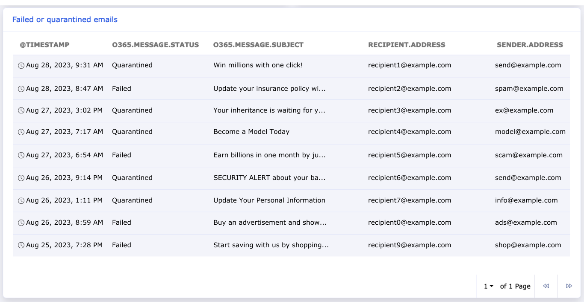Click timestamp Aug 25, 2023, 7:28 PM
The width and height of the screenshot is (584, 307).
(65, 245)
